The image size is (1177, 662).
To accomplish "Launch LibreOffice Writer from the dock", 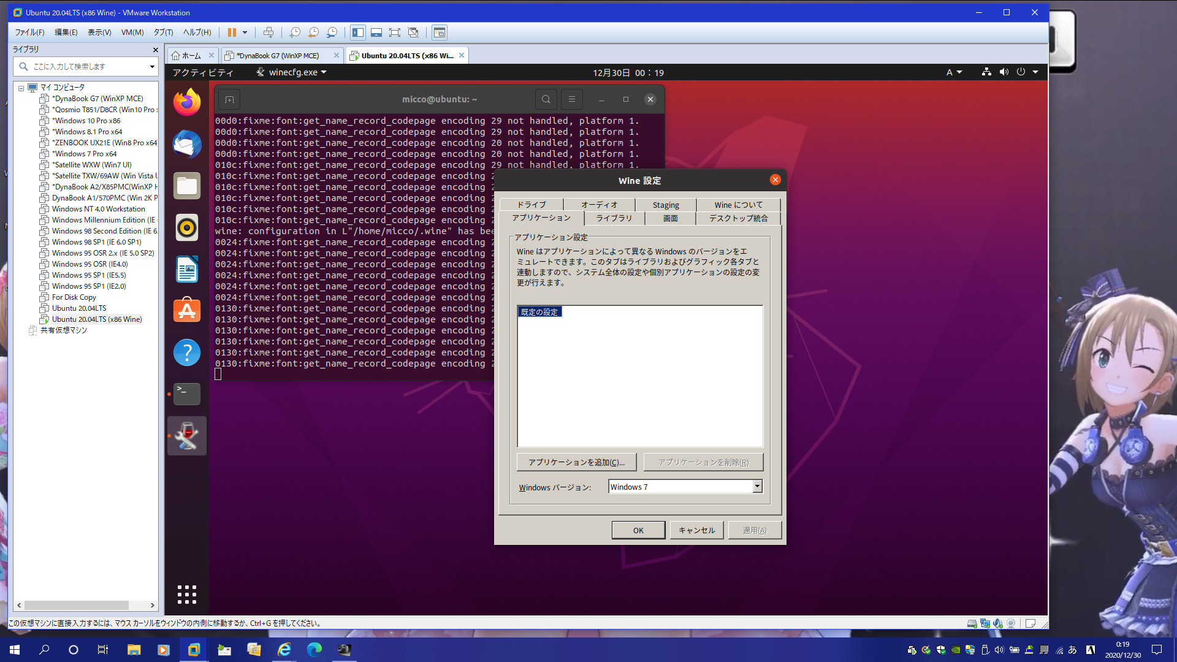I will pos(187,269).
